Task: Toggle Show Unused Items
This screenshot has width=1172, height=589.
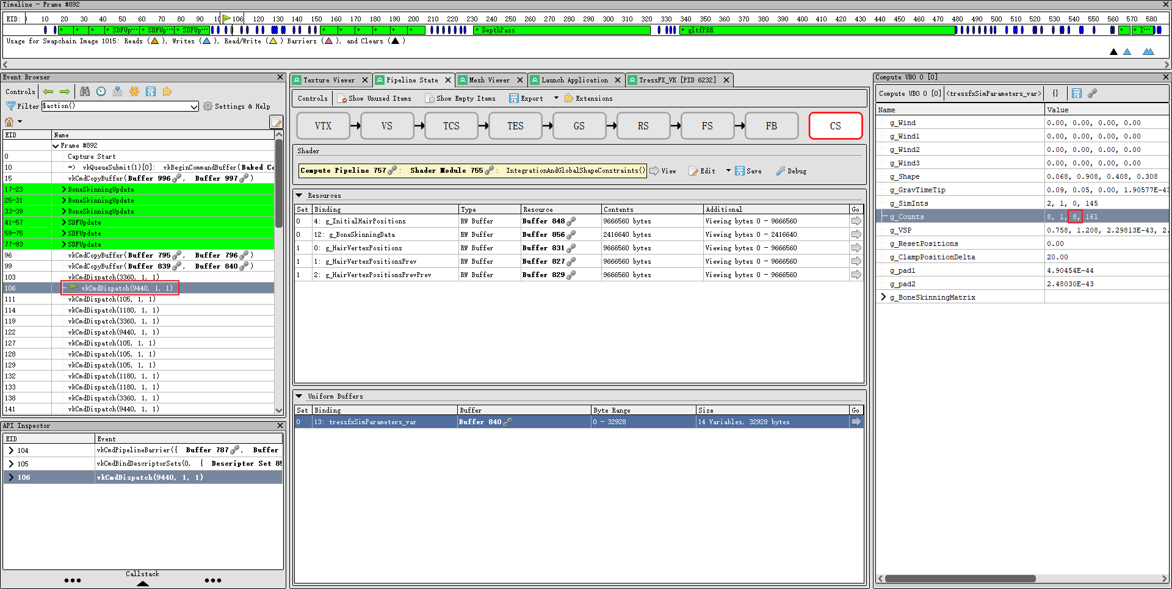Action: point(374,98)
